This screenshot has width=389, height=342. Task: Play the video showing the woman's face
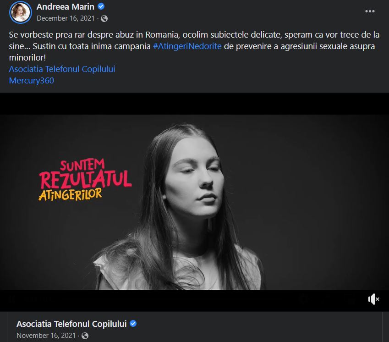194,202
